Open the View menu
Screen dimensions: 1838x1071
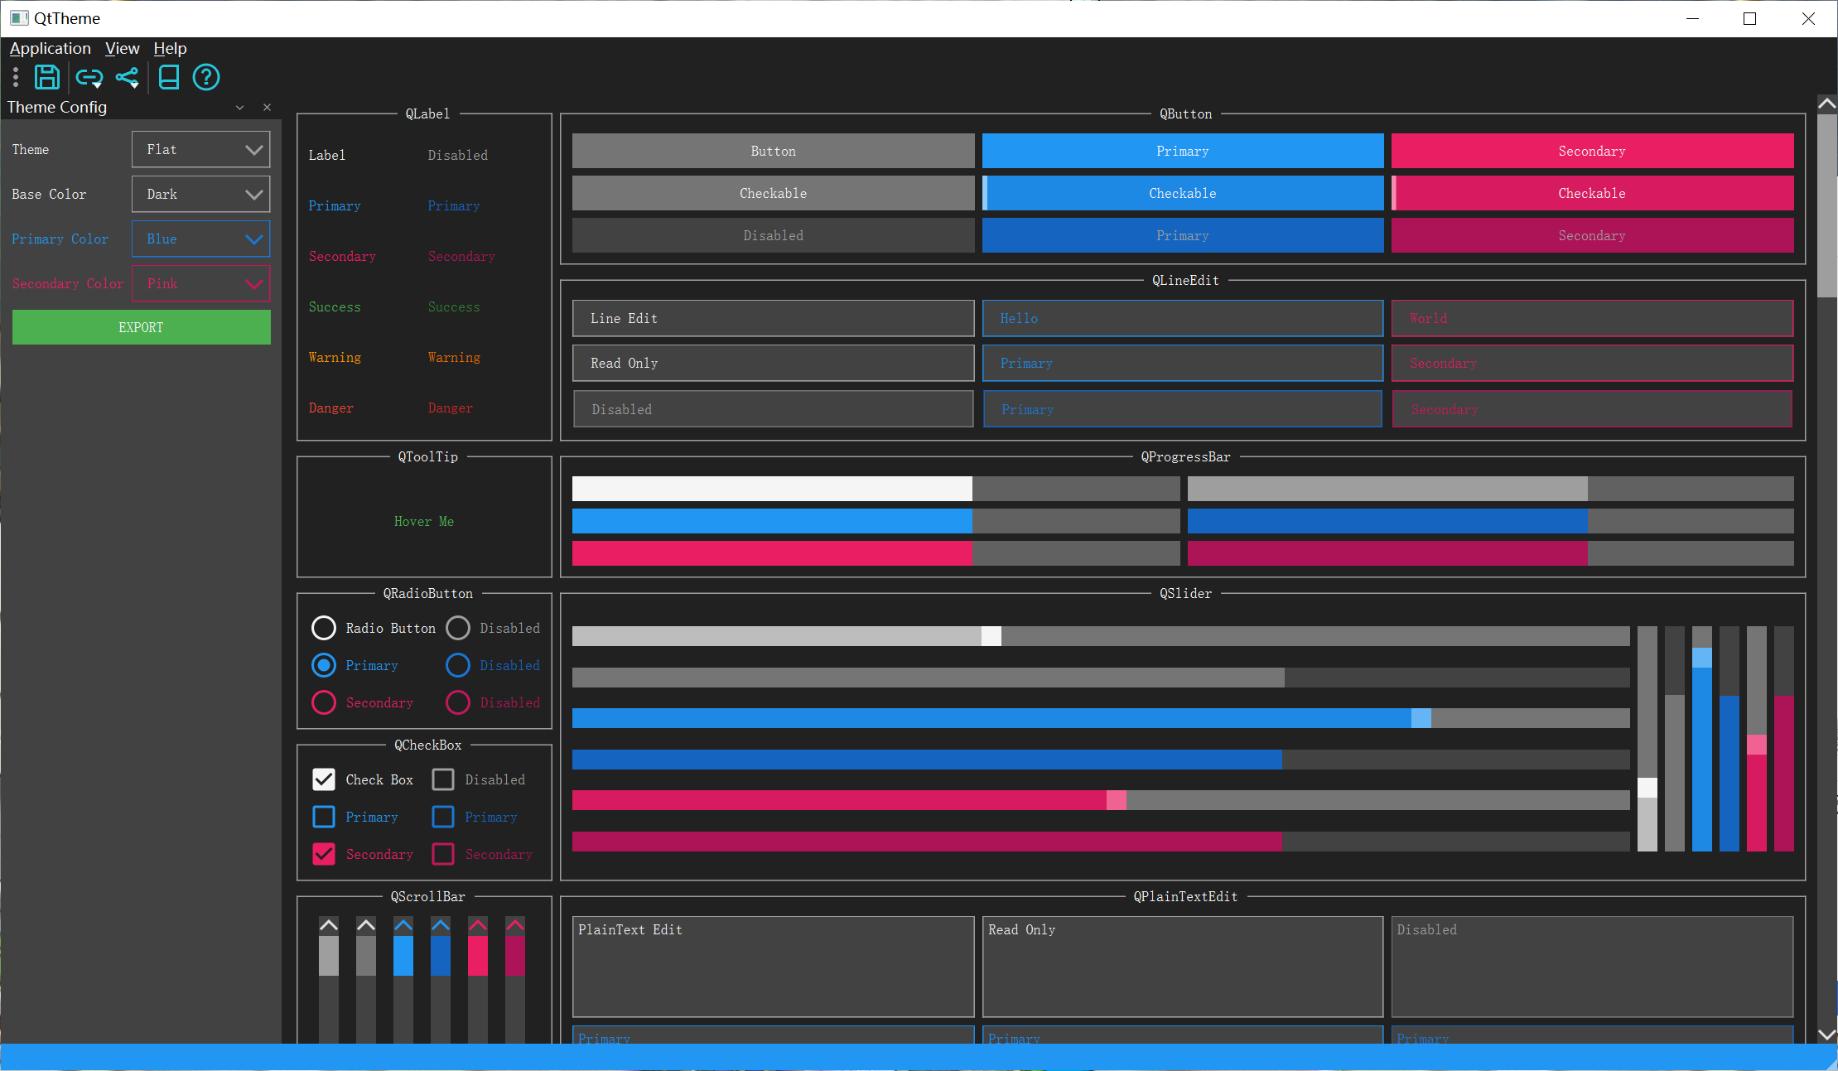coord(122,48)
